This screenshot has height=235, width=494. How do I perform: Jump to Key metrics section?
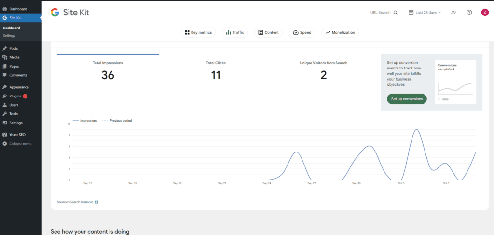[198, 32]
